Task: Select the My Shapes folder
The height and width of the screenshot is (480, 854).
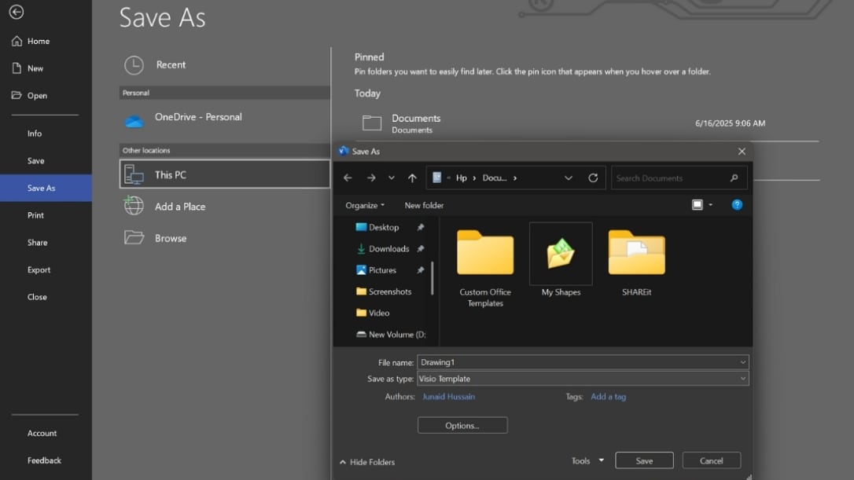Action: click(x=561, y=260)
